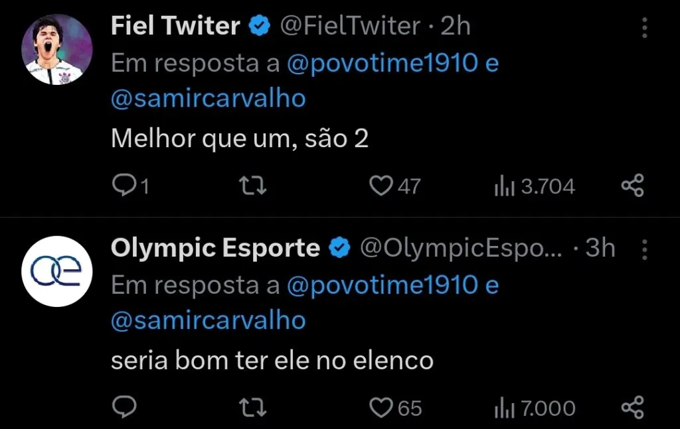680x429 pixels.
Task: Click the '2h' timestamp on Fiel Twiter's tweet
Action: pyautogui.click(x=455, y=25)
